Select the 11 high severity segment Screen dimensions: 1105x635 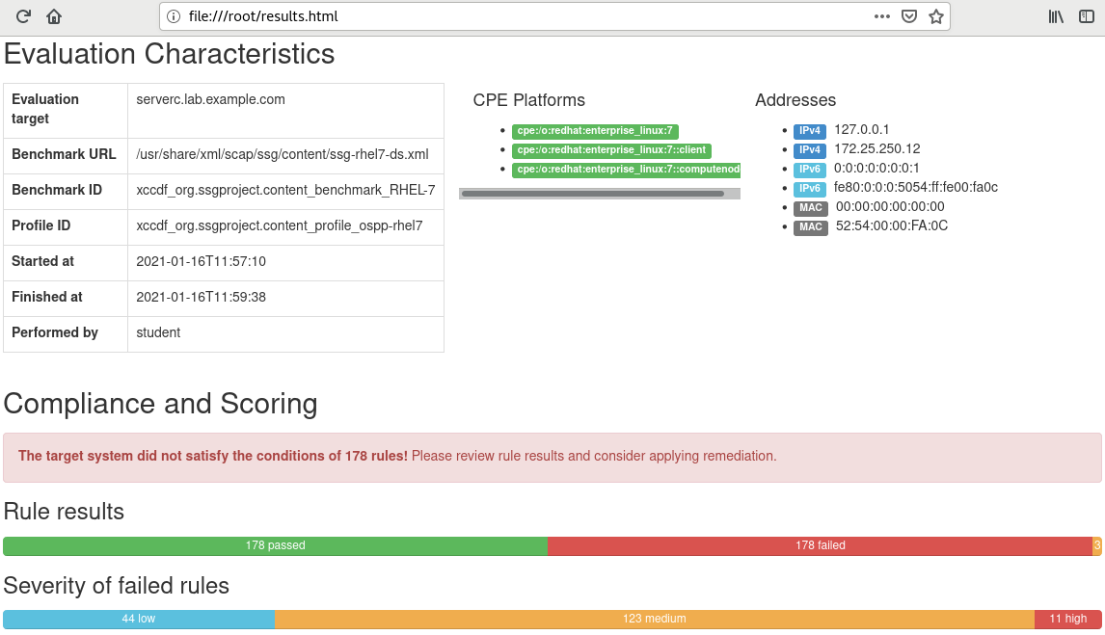tap(1067, 619)
